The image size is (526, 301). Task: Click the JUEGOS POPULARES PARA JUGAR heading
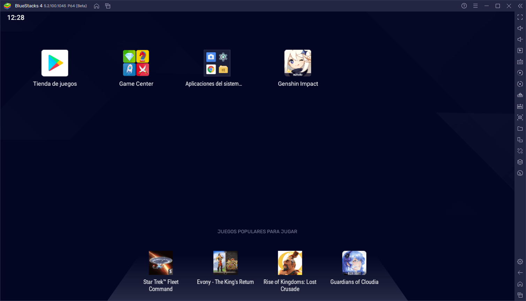pyautogui.click(x=257, y=232)
